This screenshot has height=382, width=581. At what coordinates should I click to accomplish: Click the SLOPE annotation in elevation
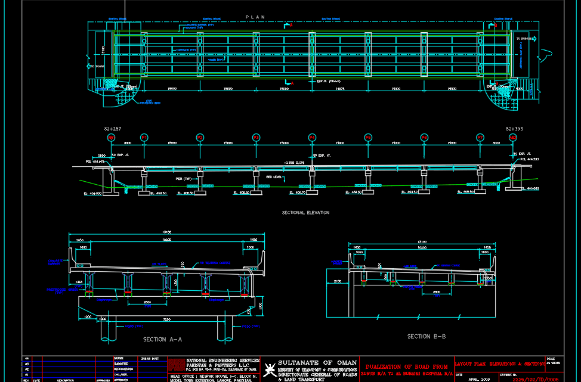(x=294, y=163)
